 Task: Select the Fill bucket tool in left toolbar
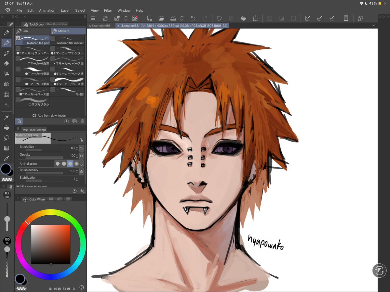7,127
